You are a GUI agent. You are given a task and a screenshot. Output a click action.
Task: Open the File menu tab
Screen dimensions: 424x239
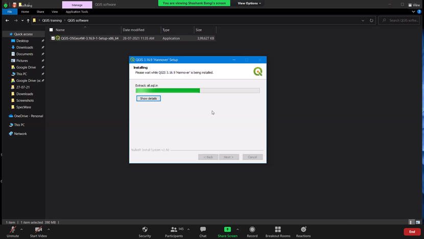point(10,12)
